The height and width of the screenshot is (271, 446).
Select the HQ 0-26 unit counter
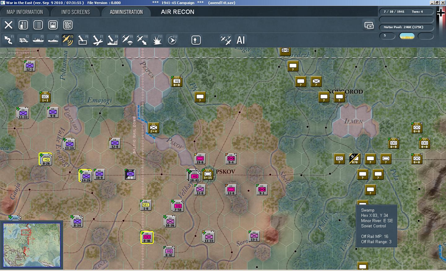click(46, 159)
